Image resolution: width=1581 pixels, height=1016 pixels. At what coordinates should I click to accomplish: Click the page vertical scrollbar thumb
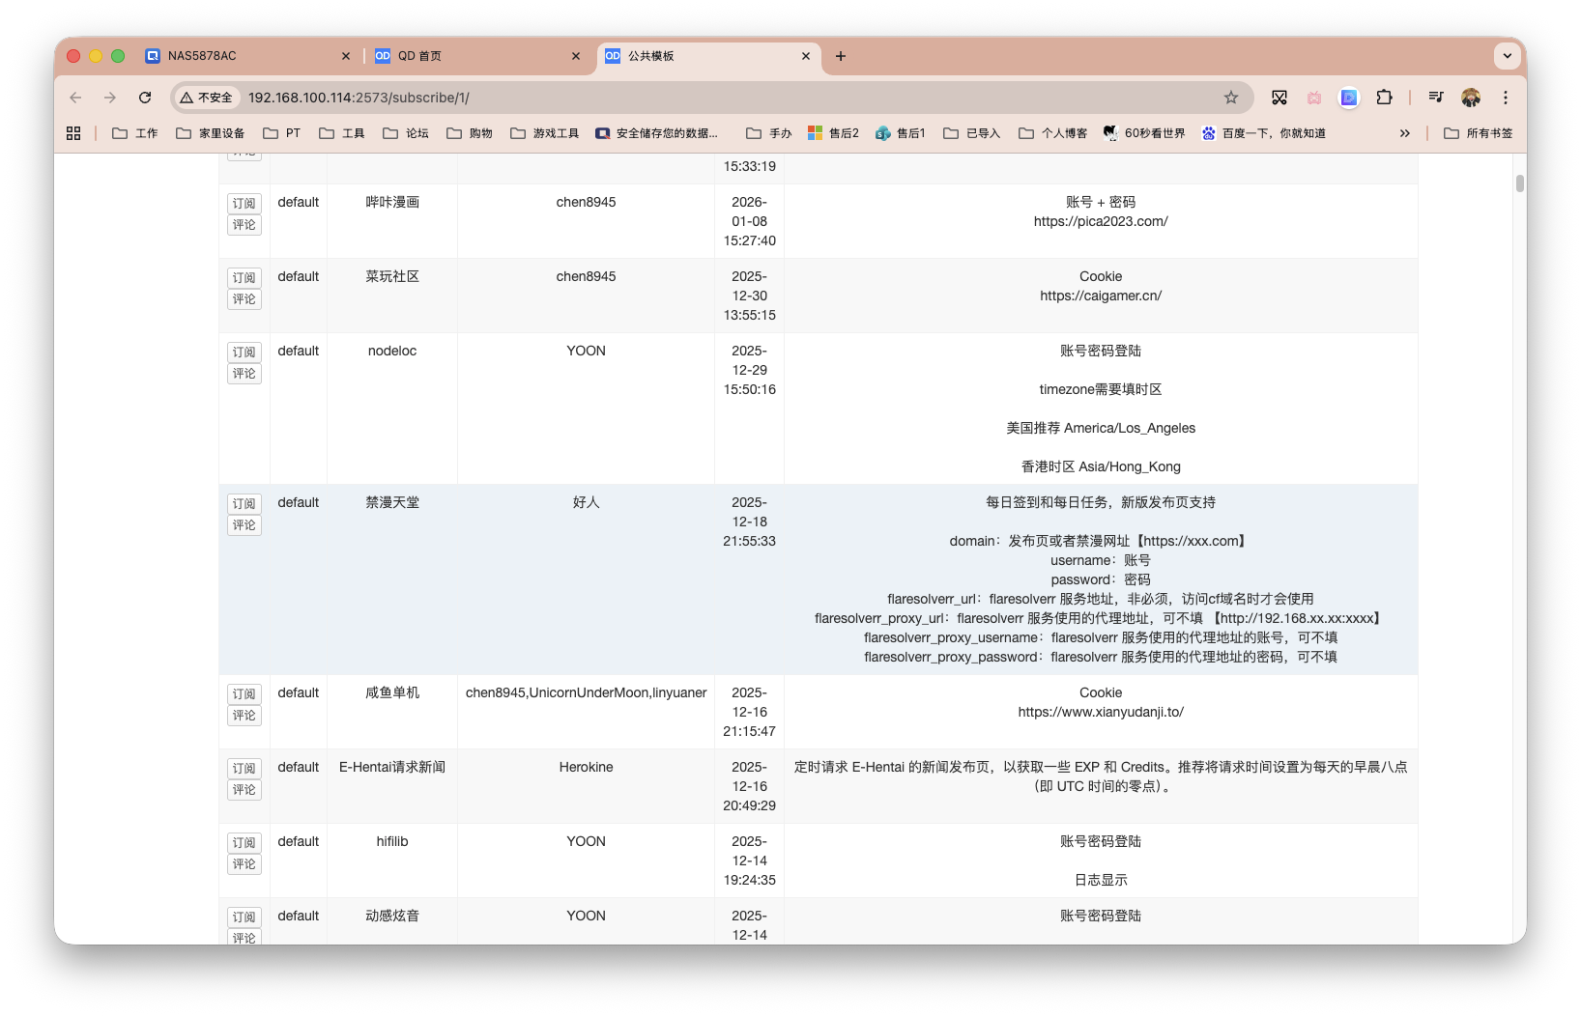point(1519,183)
